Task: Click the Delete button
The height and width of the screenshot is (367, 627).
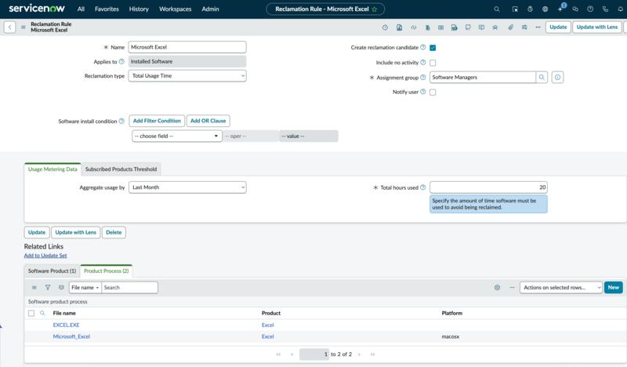Action: coord(114,232)
